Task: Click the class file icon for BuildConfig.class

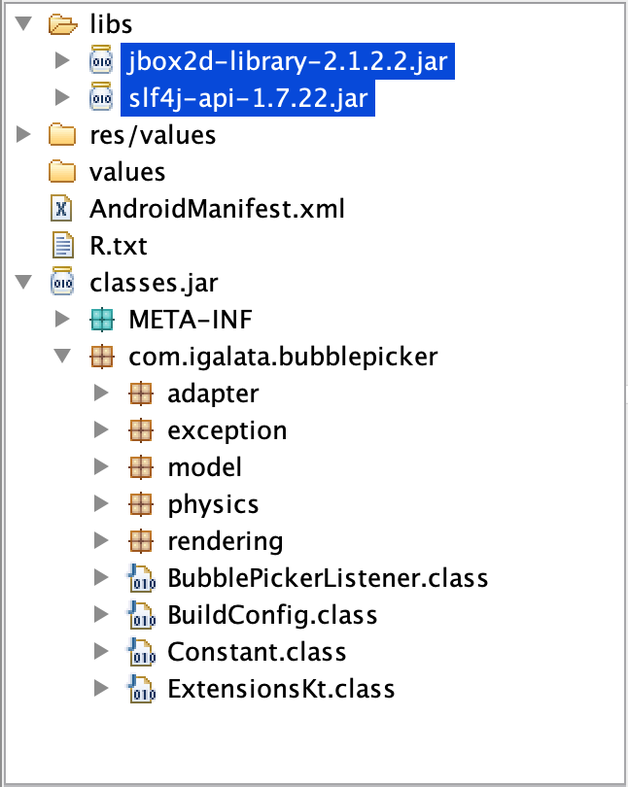Action: coord(141,615)
